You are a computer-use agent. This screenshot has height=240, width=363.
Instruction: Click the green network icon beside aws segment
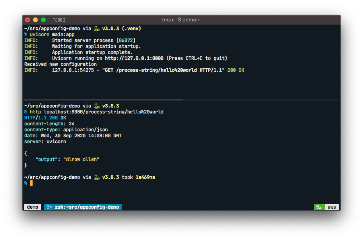pyautogui.click(x=318, y=207)
